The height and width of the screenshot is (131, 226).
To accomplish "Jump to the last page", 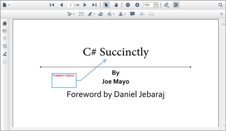I will click(x=94, y=5).
